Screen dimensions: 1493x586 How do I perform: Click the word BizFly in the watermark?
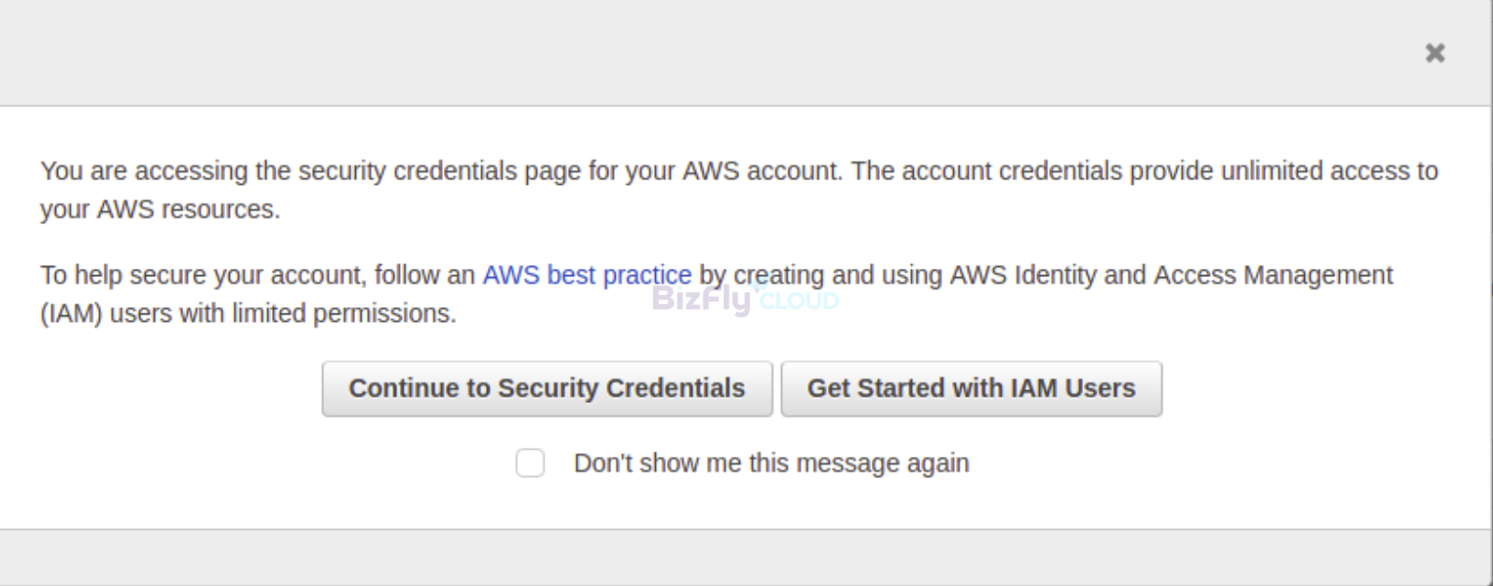[702, 299]
